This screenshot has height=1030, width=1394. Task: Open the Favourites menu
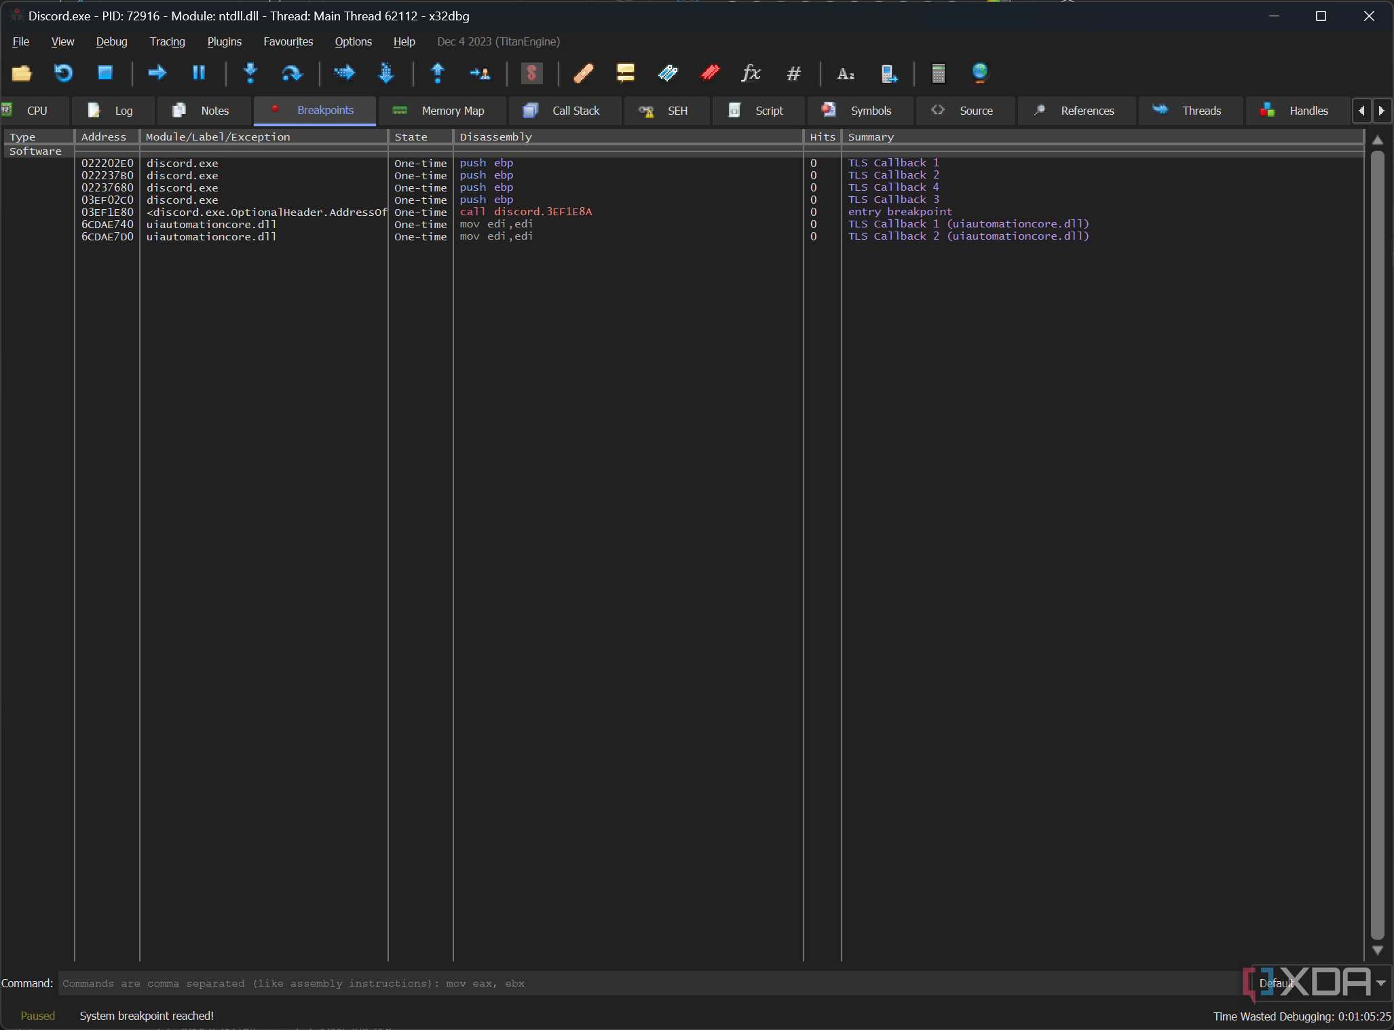[x=288, y=41]
